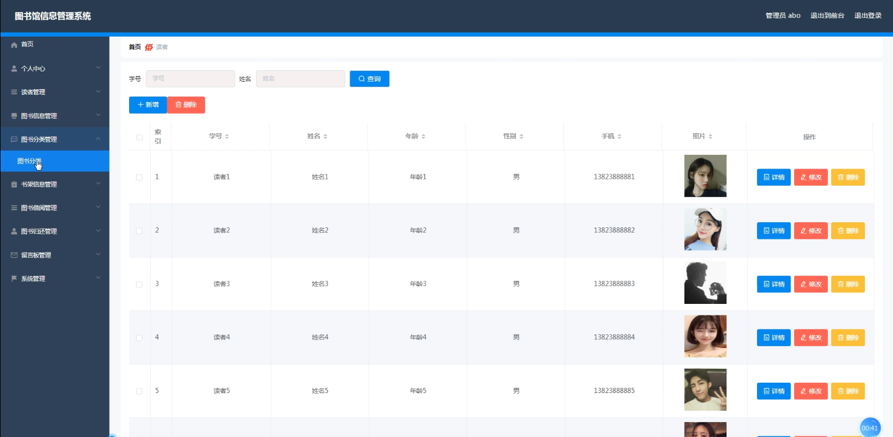Click 退出到前台 in the top bar
The image size is (893, 437).
click(x=827, y=15)
